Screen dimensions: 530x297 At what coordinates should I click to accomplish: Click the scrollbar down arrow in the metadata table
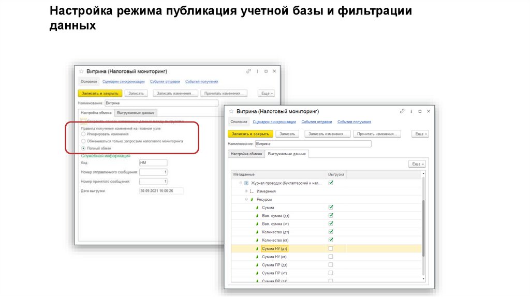coord(423,279)
